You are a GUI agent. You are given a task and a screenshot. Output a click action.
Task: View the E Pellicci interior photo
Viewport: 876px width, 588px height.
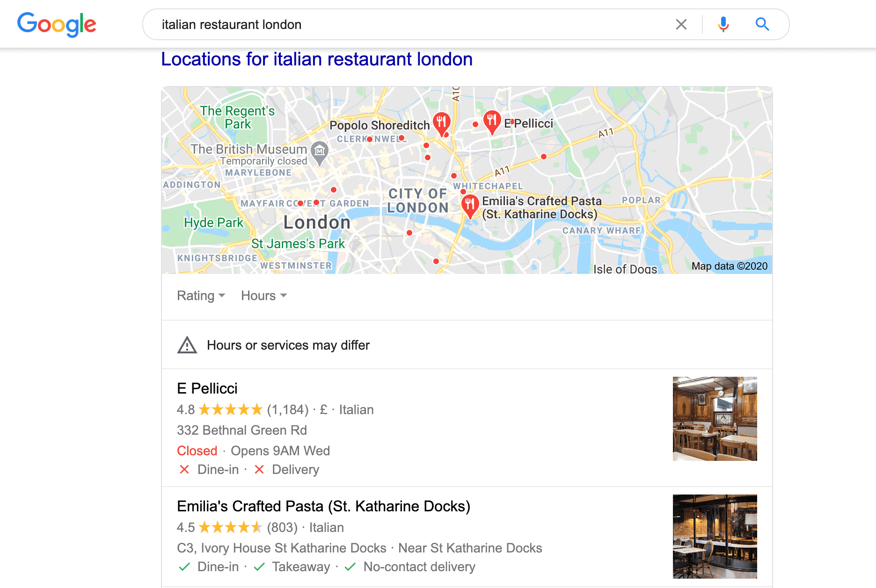(715, 419)
